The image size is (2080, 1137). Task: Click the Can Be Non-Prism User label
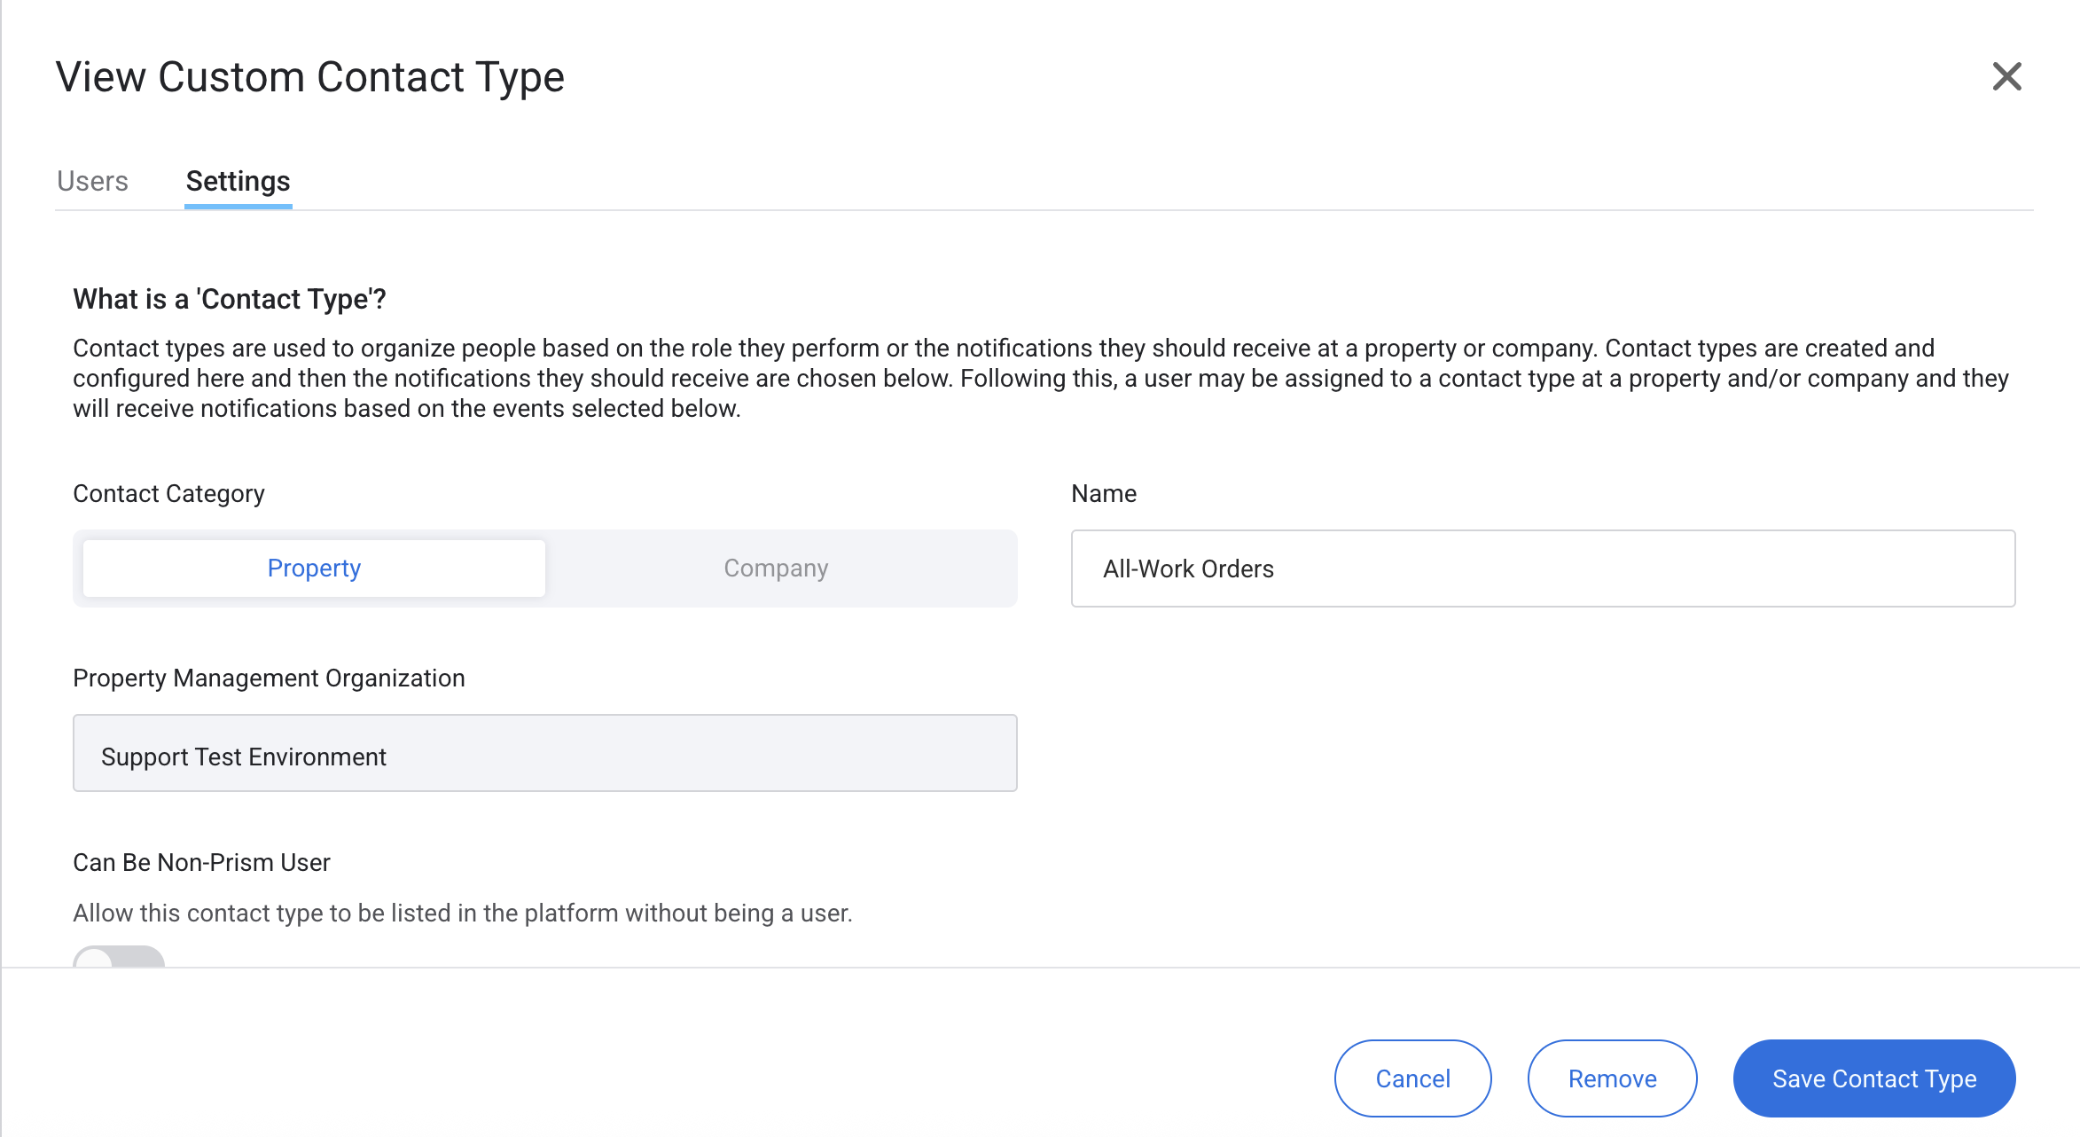pos(201,862)
